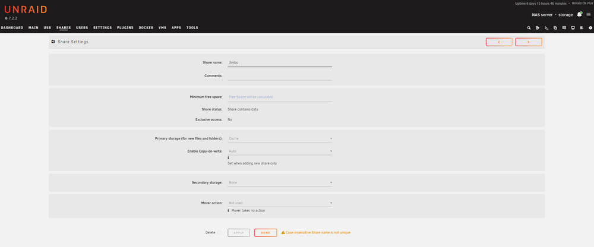Go to the Users menu

tap(82, 28)
